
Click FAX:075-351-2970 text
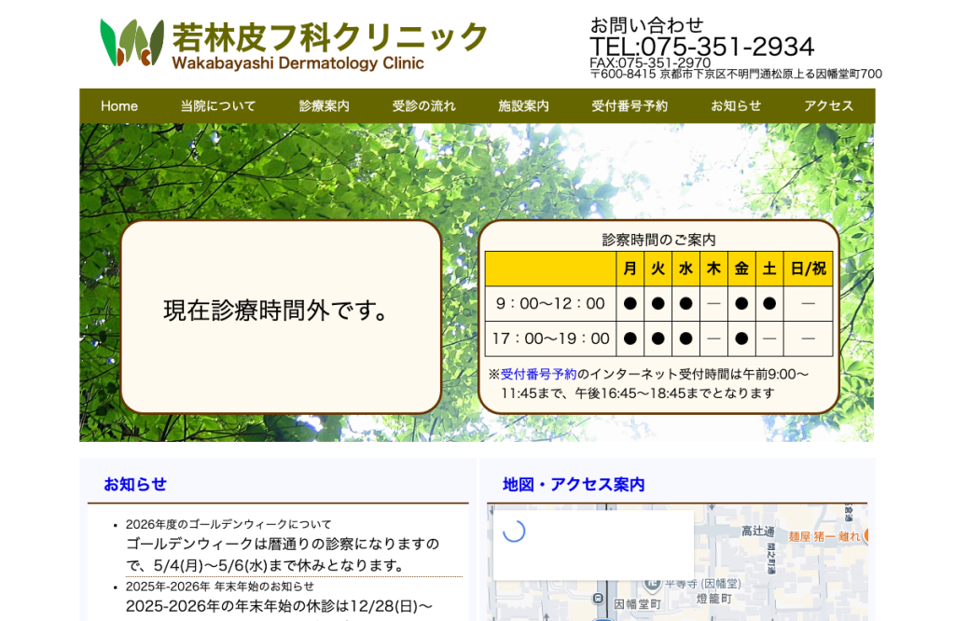650,62
